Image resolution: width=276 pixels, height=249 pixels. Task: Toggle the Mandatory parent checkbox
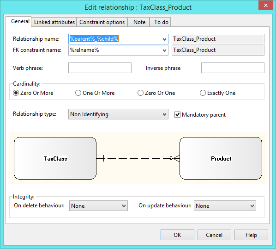click(177, 114)
